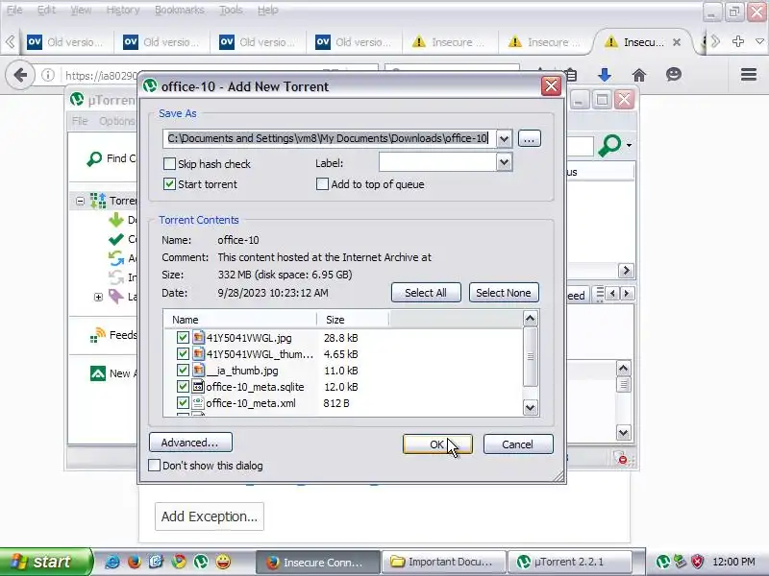This screenshot has width=769, height=576.
Task: Tick Don't show this dialog checkbox
Action: 154,466
